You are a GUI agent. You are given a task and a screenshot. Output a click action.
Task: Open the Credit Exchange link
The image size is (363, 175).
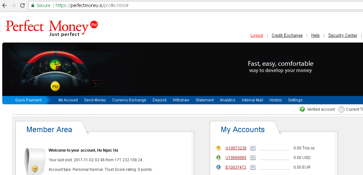[287, 35]
